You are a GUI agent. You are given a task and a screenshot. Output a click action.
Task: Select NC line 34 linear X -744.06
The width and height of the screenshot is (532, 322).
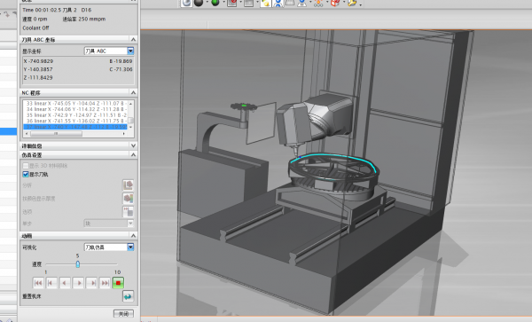click(75, 109)
